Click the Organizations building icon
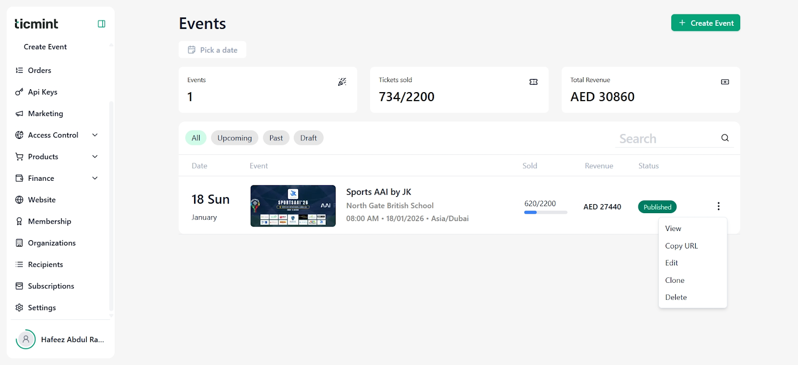 click(19, 243)
